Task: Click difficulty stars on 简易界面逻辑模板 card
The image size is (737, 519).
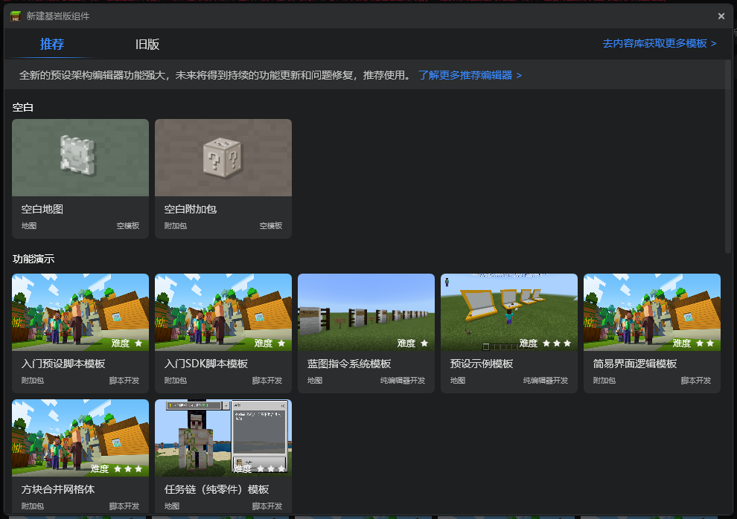Action: point(705,344)
